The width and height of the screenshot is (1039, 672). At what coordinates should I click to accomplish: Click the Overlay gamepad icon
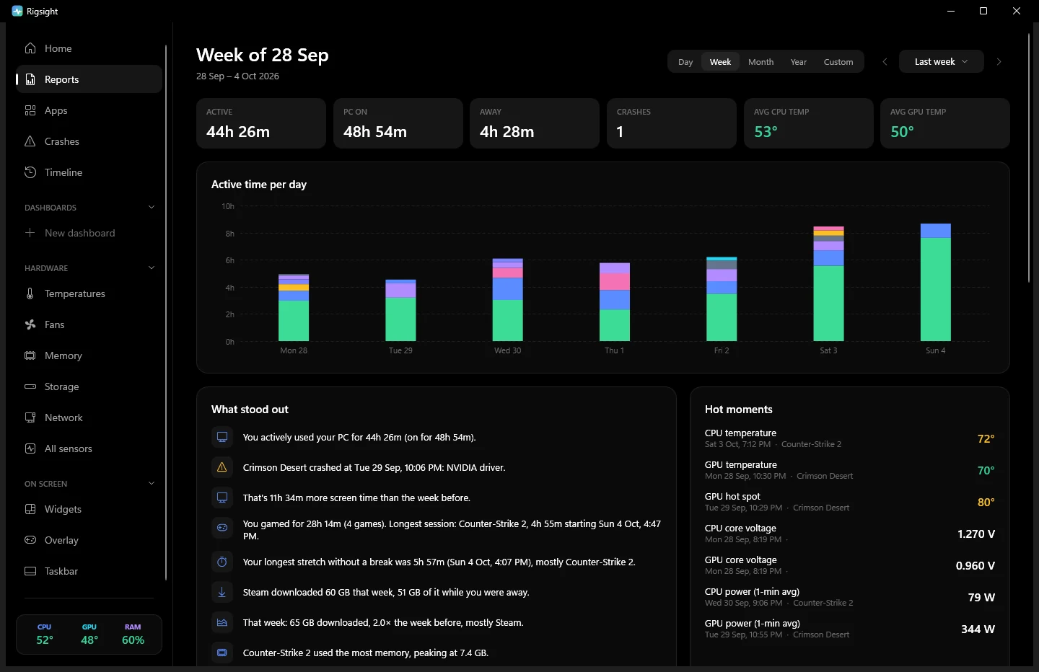coord(30,540)
